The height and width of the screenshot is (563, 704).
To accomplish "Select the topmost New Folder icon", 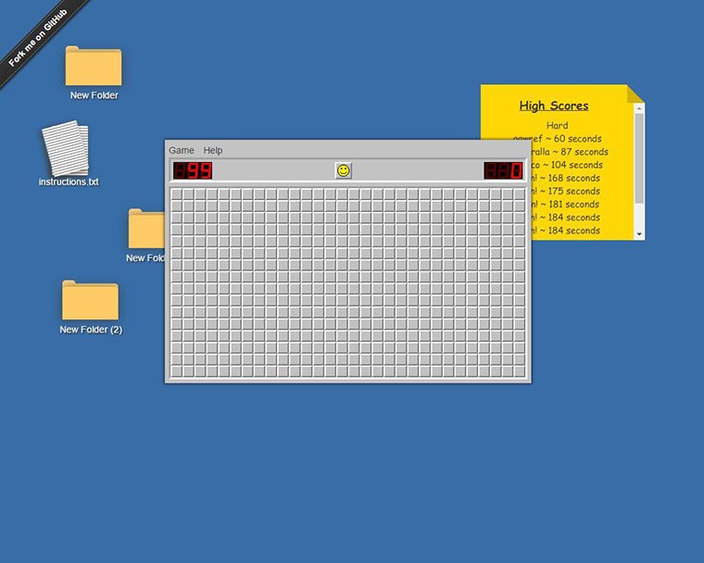I will tap(93, 67).
